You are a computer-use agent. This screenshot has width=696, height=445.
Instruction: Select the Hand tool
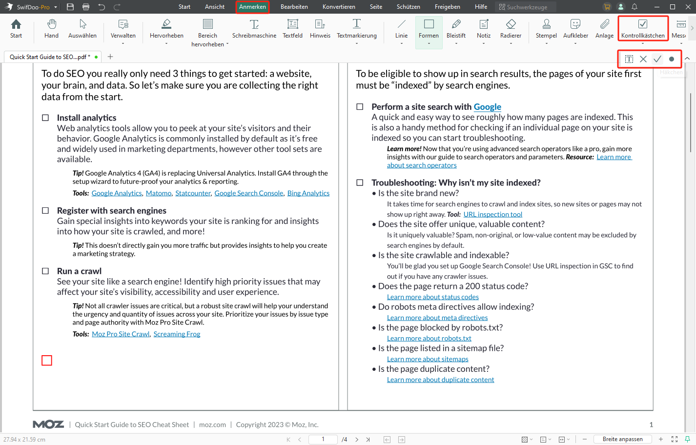point(51,29)
